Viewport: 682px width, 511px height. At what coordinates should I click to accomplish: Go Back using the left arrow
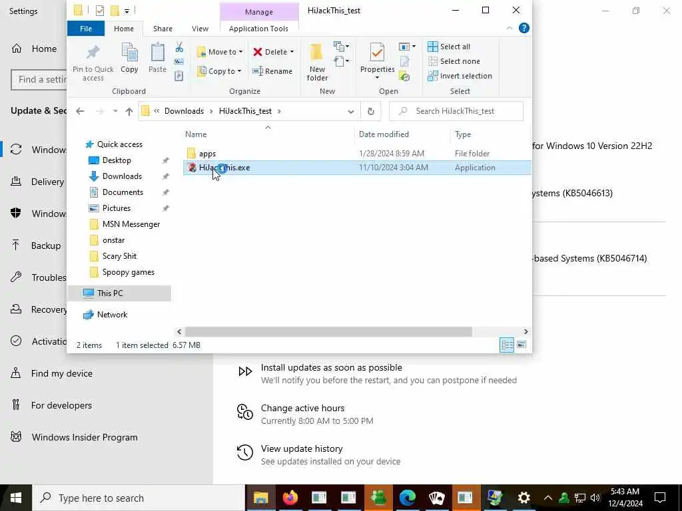tap(80, 111)
